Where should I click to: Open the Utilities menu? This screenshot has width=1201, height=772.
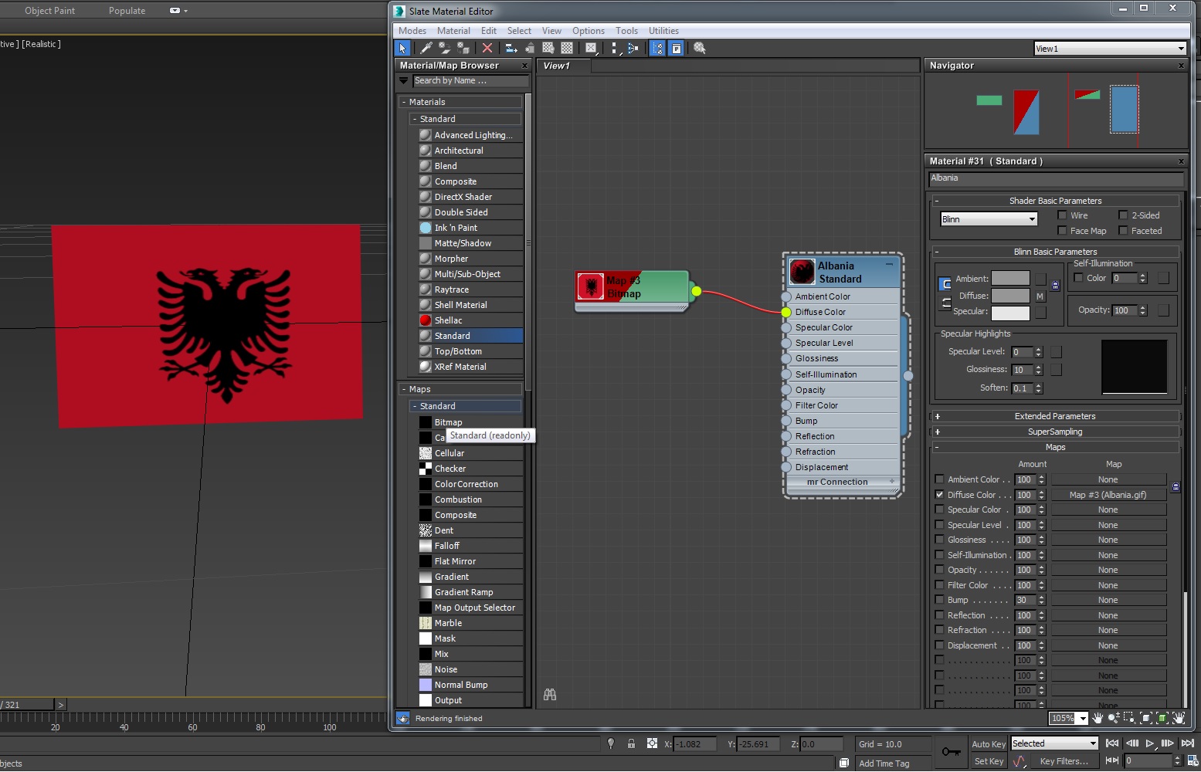coord(663,31)
